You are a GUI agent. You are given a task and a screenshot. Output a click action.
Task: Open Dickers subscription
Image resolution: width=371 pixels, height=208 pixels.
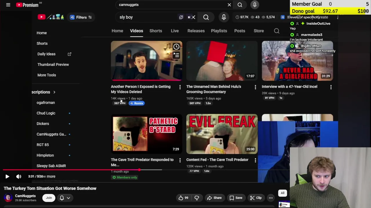point(43,124)
